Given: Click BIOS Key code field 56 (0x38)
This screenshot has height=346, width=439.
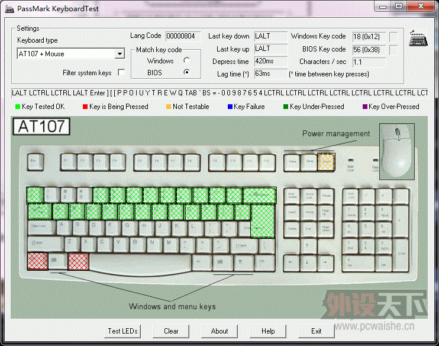Looking at the screenshot, I should coord(369,50).
